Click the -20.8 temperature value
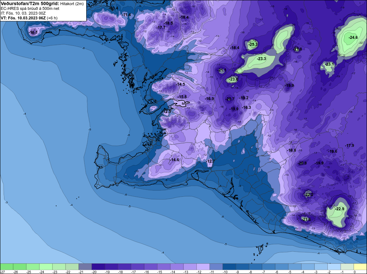This screenshot has width=367, height=274. click(302, 163)
